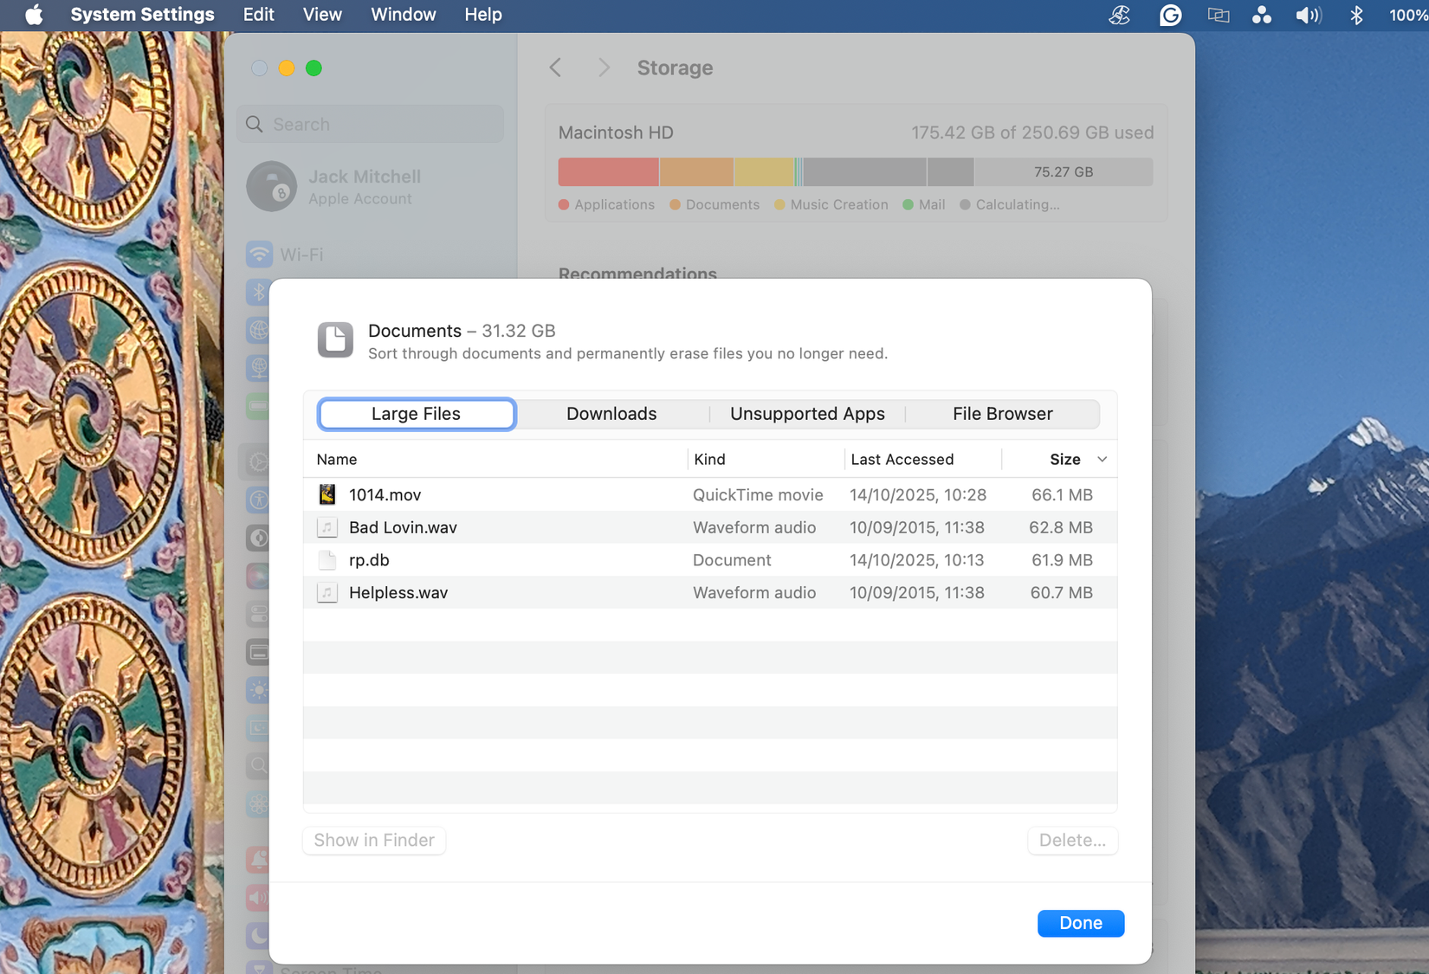Click the Done button

1080,923
